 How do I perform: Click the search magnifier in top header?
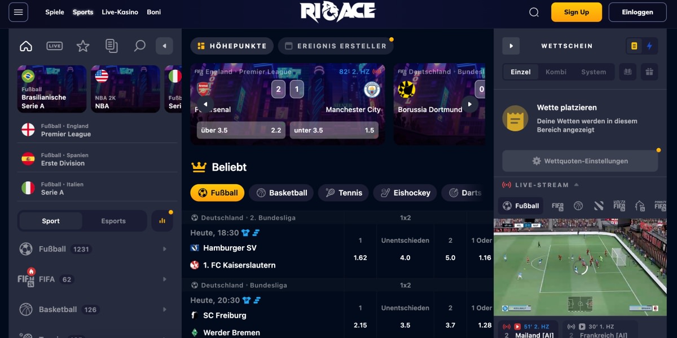click(x=534, y=12)
